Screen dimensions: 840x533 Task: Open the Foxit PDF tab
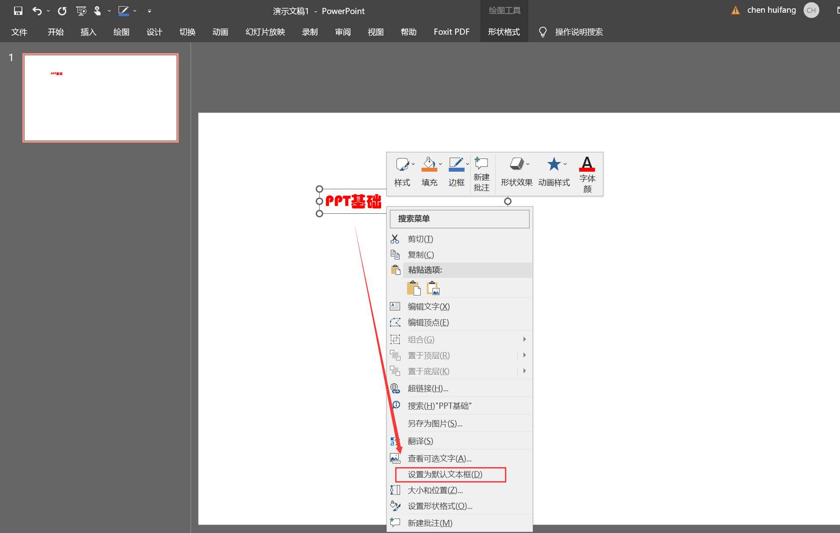coord(451,32)
